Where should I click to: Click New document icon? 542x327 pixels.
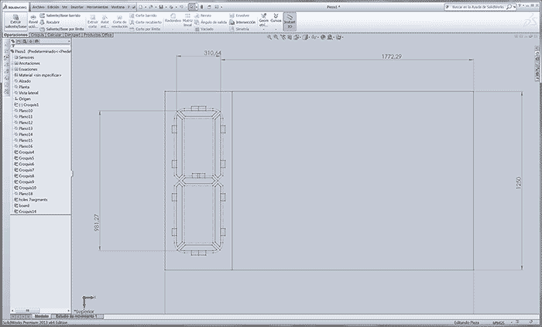(140, 7)
